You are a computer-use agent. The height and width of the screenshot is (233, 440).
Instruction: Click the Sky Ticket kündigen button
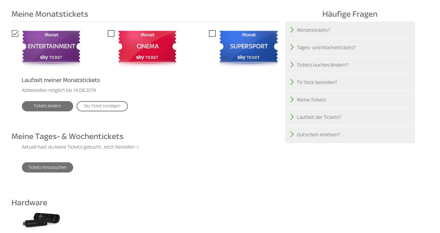(x=102, y=106)
